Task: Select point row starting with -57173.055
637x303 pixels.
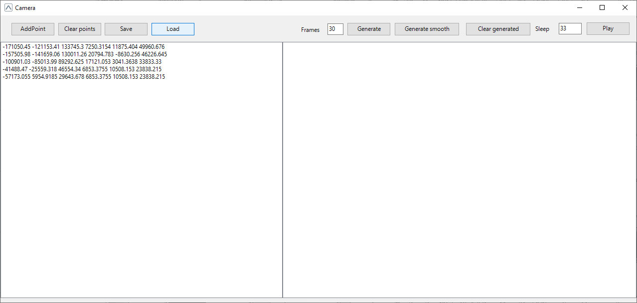Action: (83, 77)
